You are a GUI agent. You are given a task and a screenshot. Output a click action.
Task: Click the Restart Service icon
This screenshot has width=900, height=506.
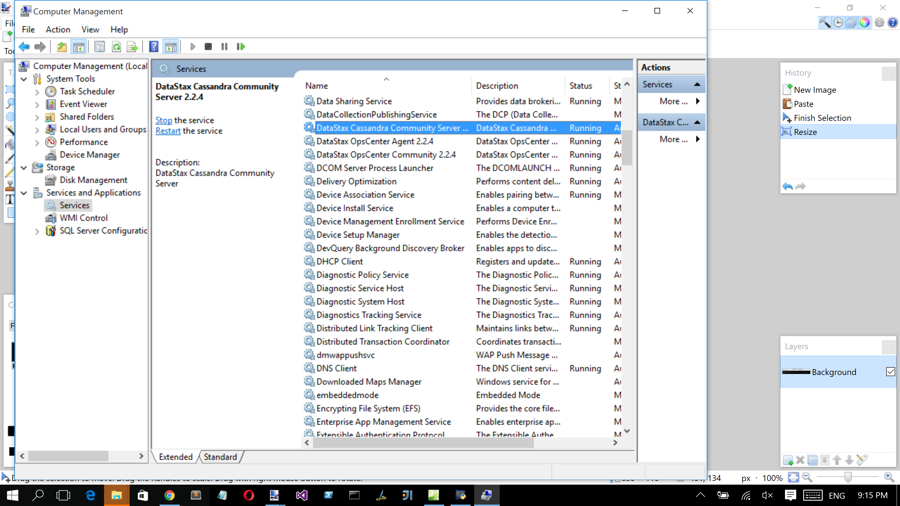241,46
